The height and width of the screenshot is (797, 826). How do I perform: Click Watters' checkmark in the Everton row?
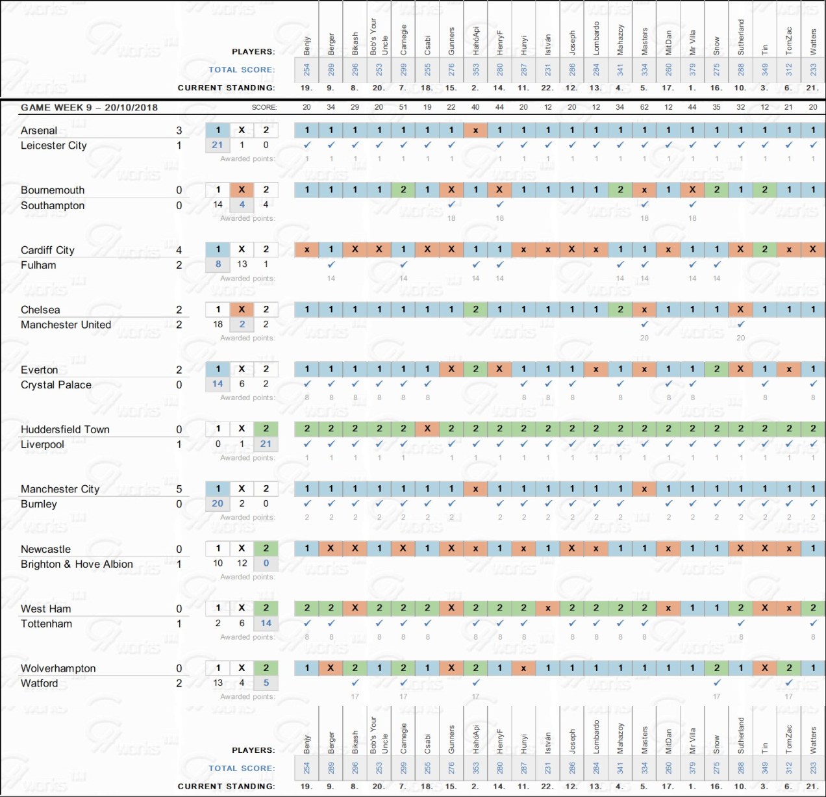coord(812,384)
